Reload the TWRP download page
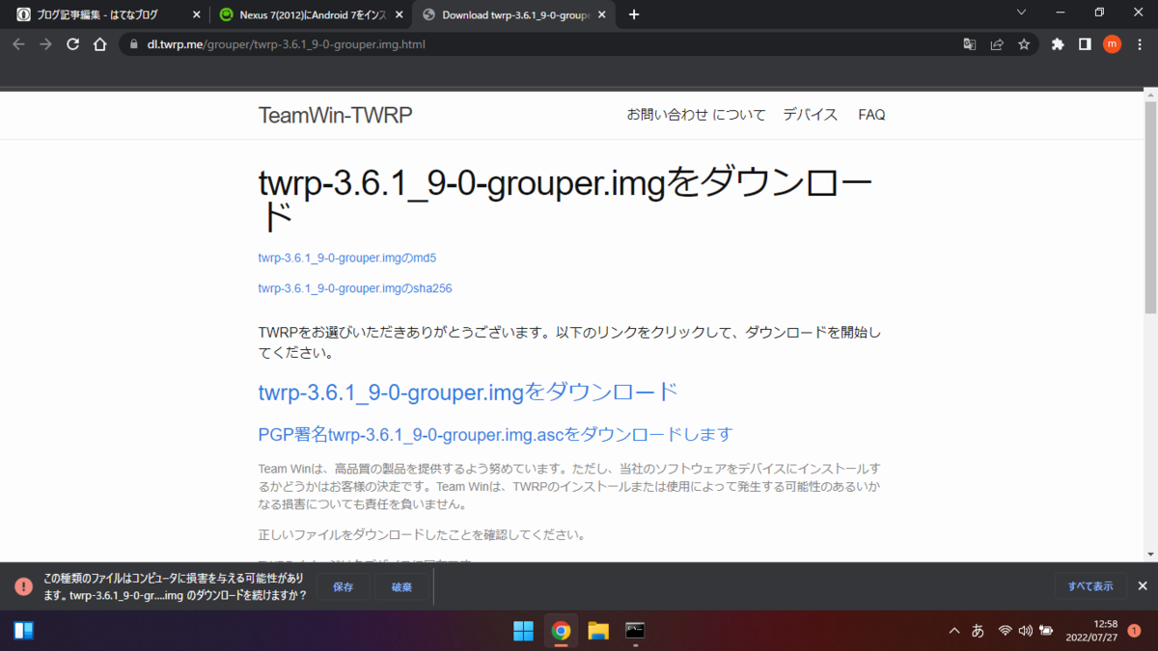 (x=72, y=44)
